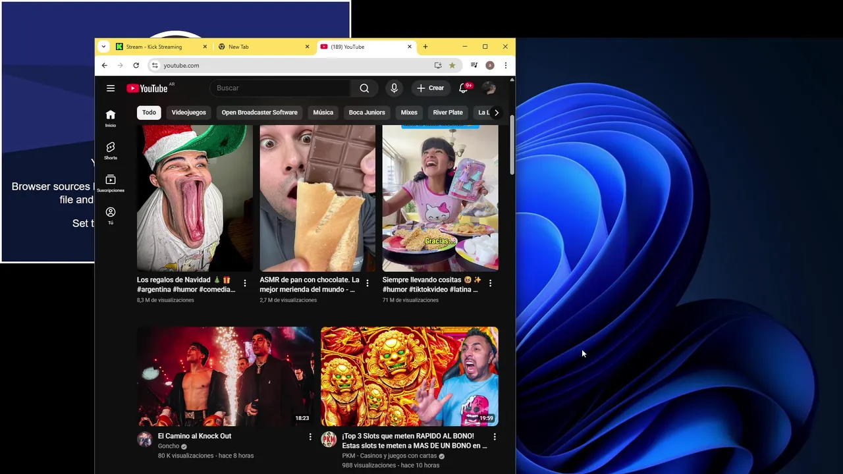Open the Los regalos de Navidad short thumbnail

(x=195, y=198)
